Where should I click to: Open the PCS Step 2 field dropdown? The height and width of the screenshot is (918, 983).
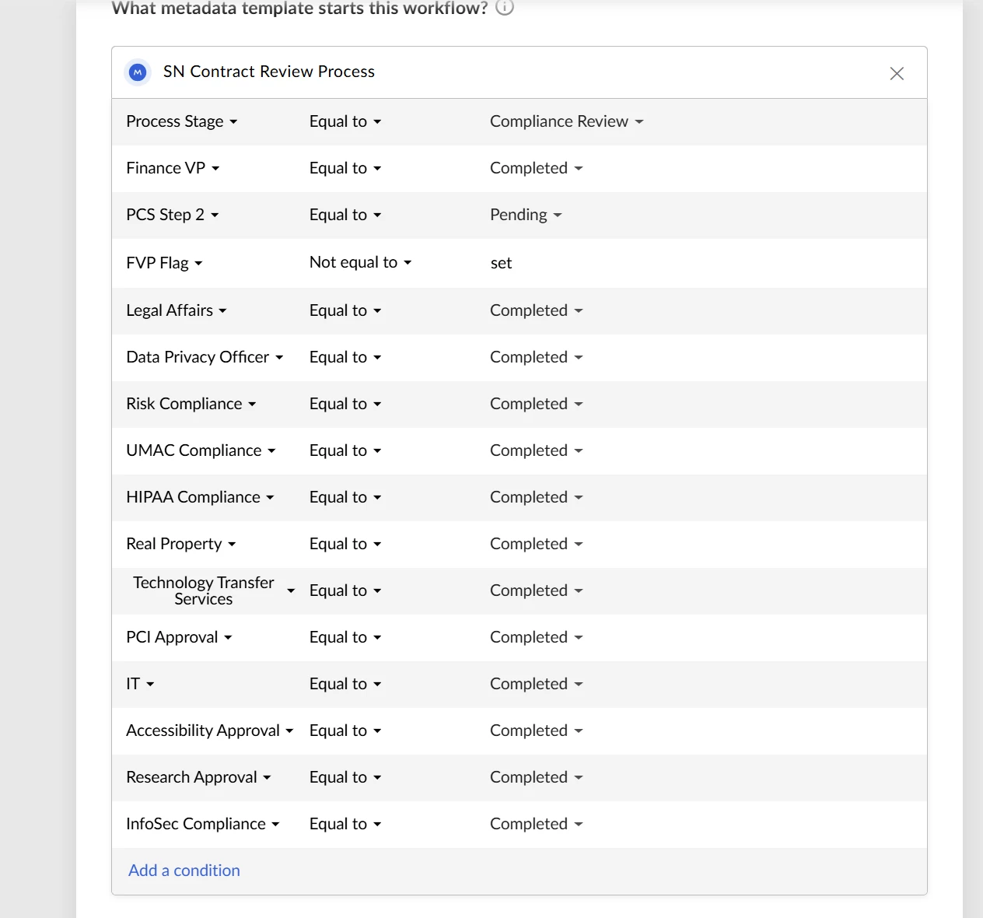click(x=173, y=215)
